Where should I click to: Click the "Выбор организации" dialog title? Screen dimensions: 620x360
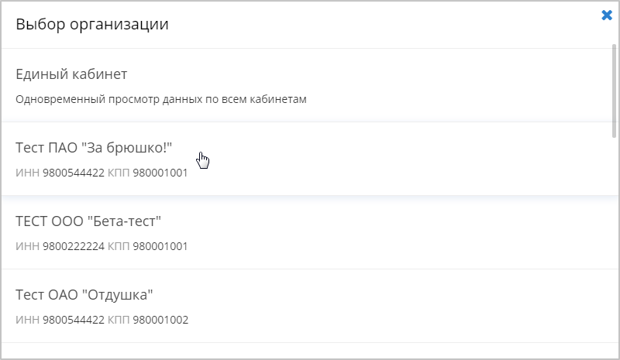tap(92, 24)
